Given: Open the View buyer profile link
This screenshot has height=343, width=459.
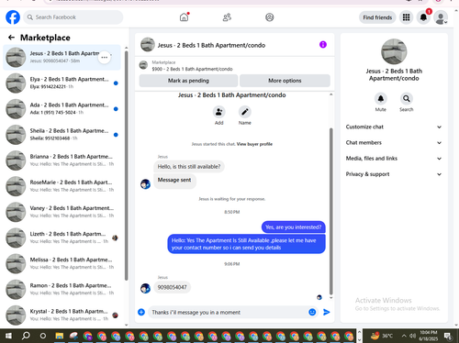Looking at the screenshot, I should [x=254, y=144].
